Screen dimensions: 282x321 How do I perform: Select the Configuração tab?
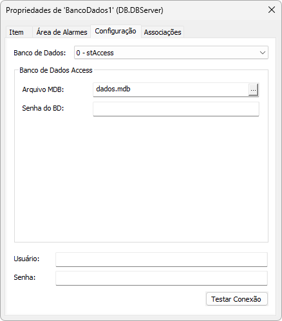pyautogui.click(x=116, y=32)
